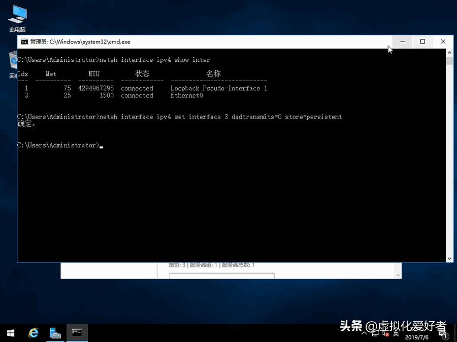The width and height of the screenshot is (457, 342).
Task: Open the Start menu
Action: [x=10, y=333]
